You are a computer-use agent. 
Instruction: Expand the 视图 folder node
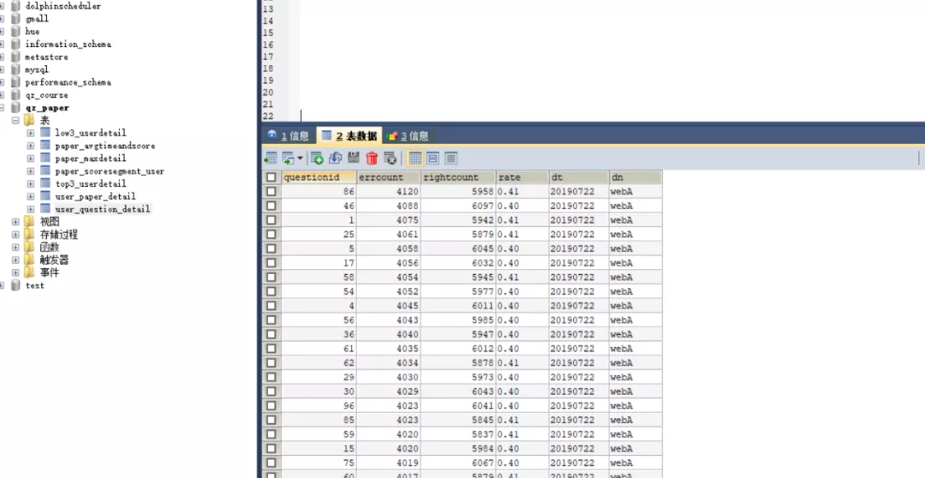[15, 222]
